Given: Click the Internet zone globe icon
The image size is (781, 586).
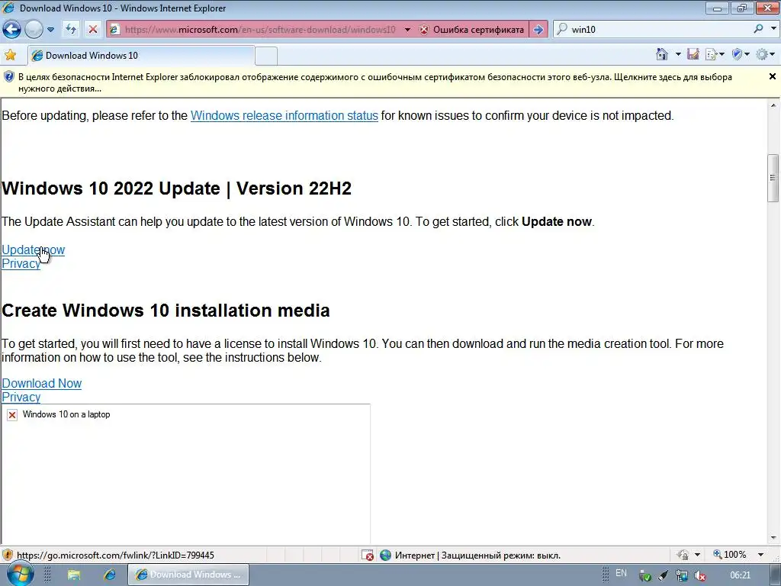Looking at the screenshot, I should pos(385,555).
